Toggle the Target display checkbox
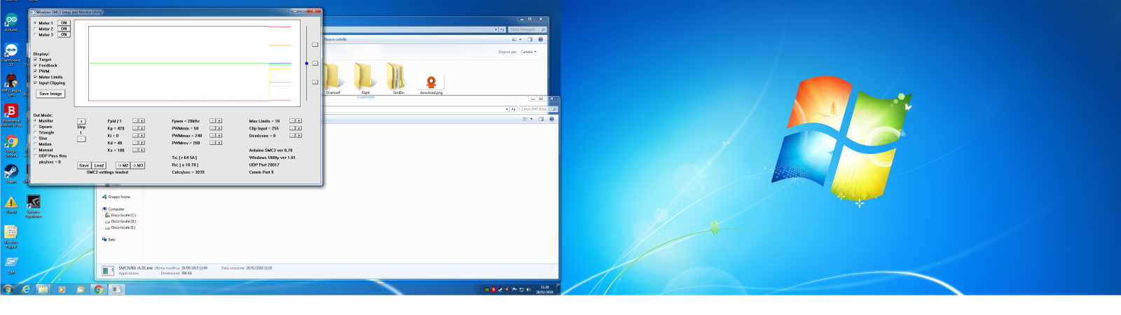Image resolution: width=1121 pixels, height=315 pixels. pyautogui.click(x=36, y=59)
